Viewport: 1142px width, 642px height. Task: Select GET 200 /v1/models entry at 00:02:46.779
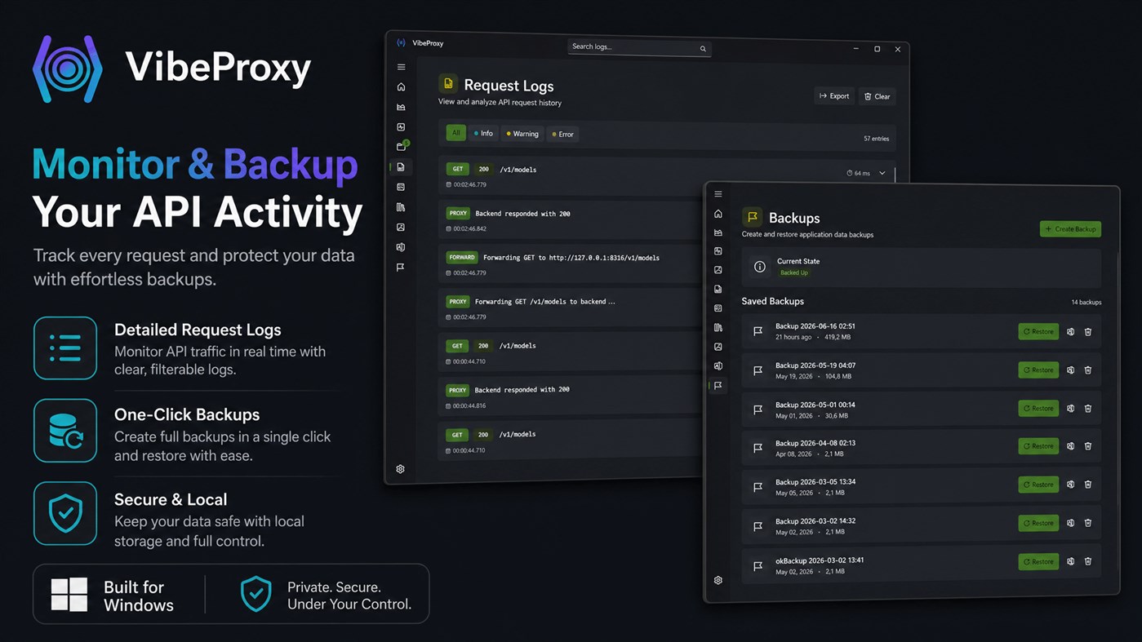coord(666,176)
